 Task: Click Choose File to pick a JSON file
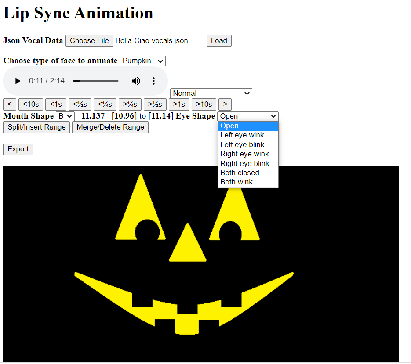click(x=89, y=40)
